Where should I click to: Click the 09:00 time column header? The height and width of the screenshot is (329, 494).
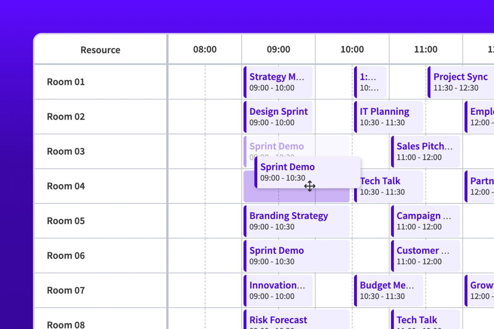click(278, 50)
